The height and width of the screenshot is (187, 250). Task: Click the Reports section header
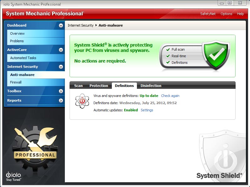click(14, 100)
